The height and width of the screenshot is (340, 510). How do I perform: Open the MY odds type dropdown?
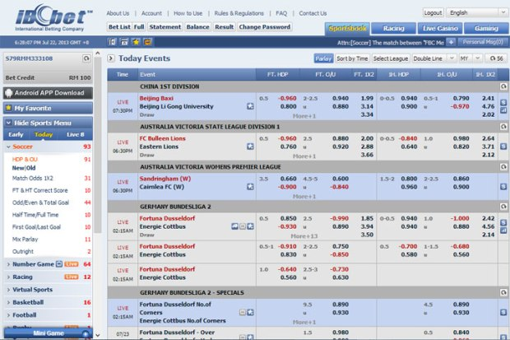(x=470, y=58)
